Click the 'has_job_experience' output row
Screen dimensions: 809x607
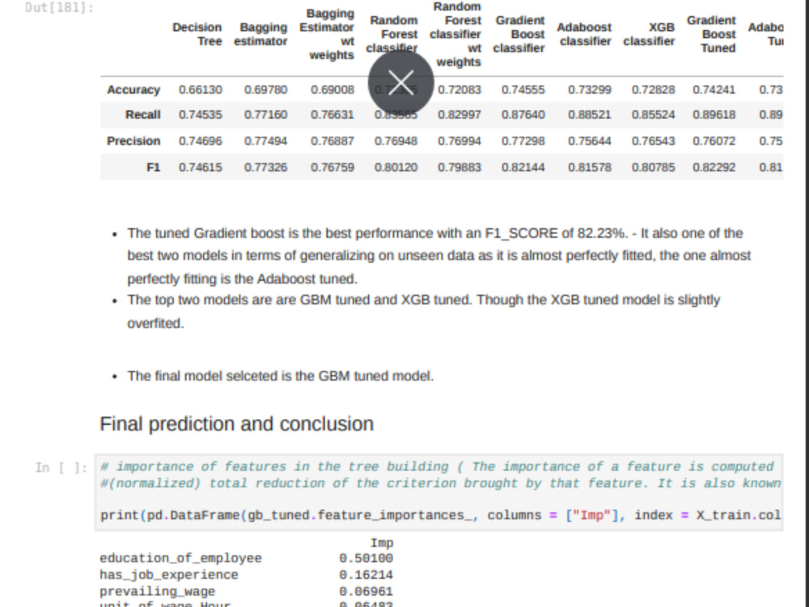(247, 575)
